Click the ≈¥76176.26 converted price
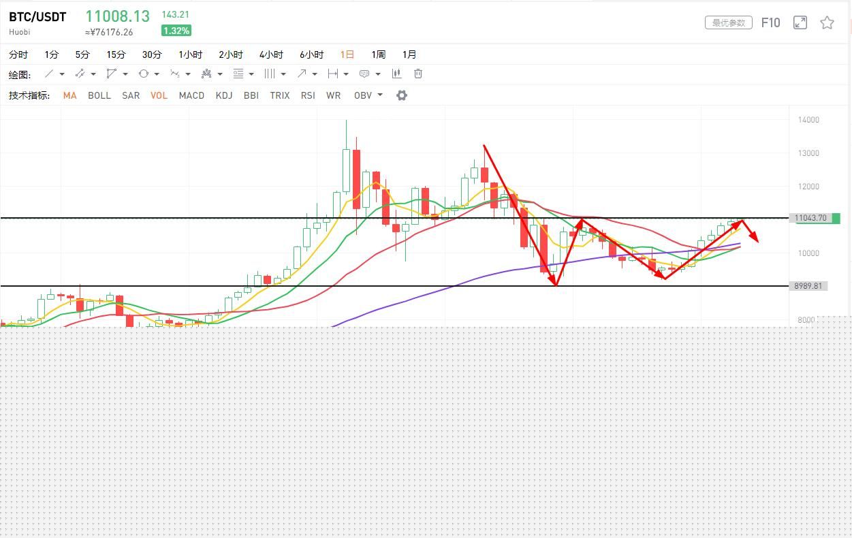The width and height of the screenshot is (852, 538). [109, 32]
